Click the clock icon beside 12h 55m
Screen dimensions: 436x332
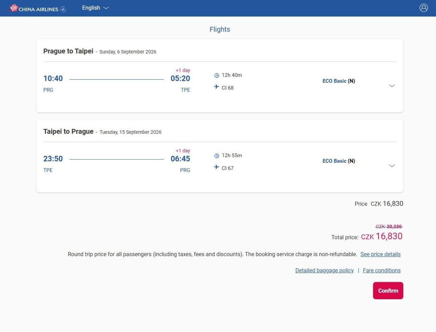(217, 156)
